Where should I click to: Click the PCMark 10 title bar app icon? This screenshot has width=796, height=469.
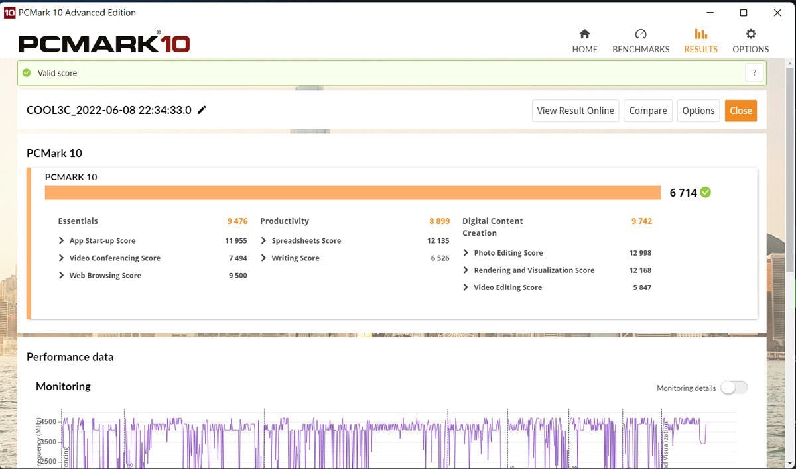9,13
